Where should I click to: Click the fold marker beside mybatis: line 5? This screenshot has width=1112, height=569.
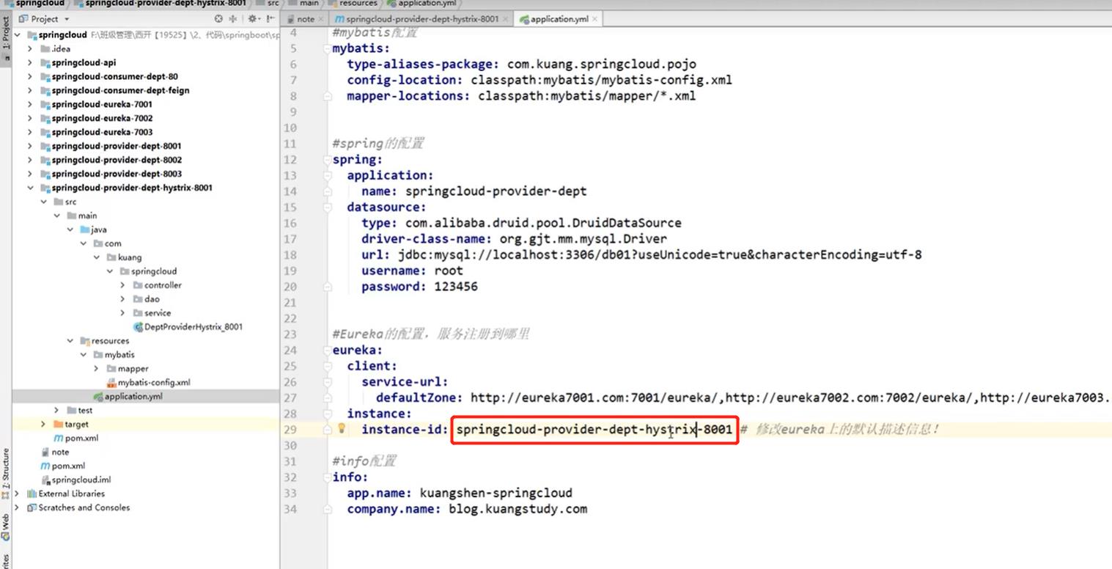click(328, 48)
